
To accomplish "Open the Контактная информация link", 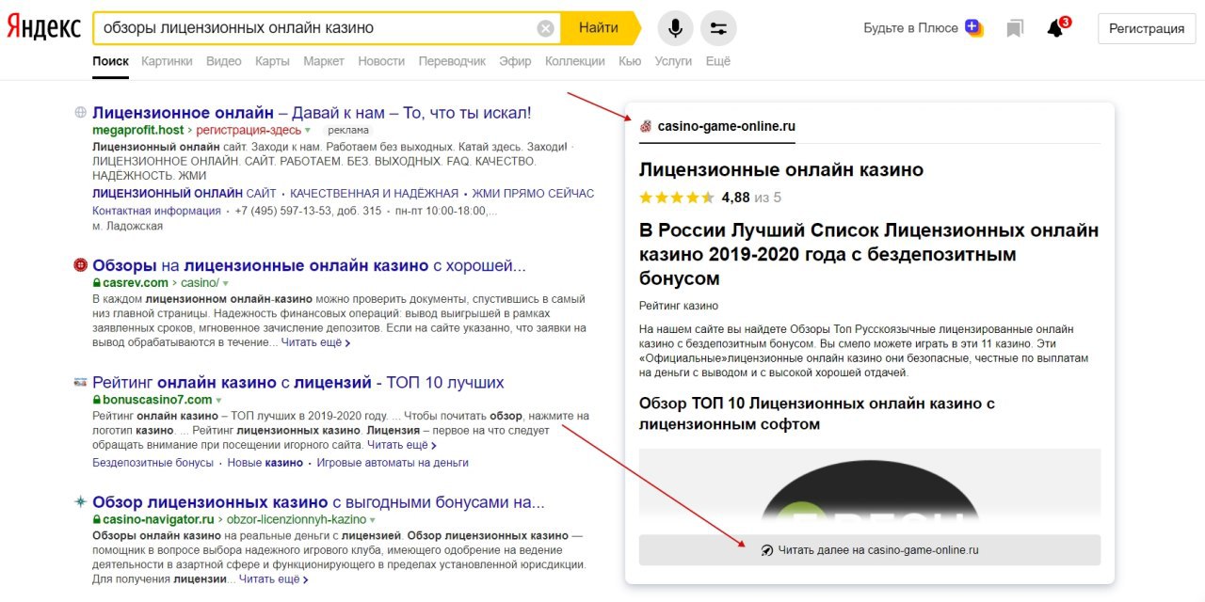I will click(156, 211).
